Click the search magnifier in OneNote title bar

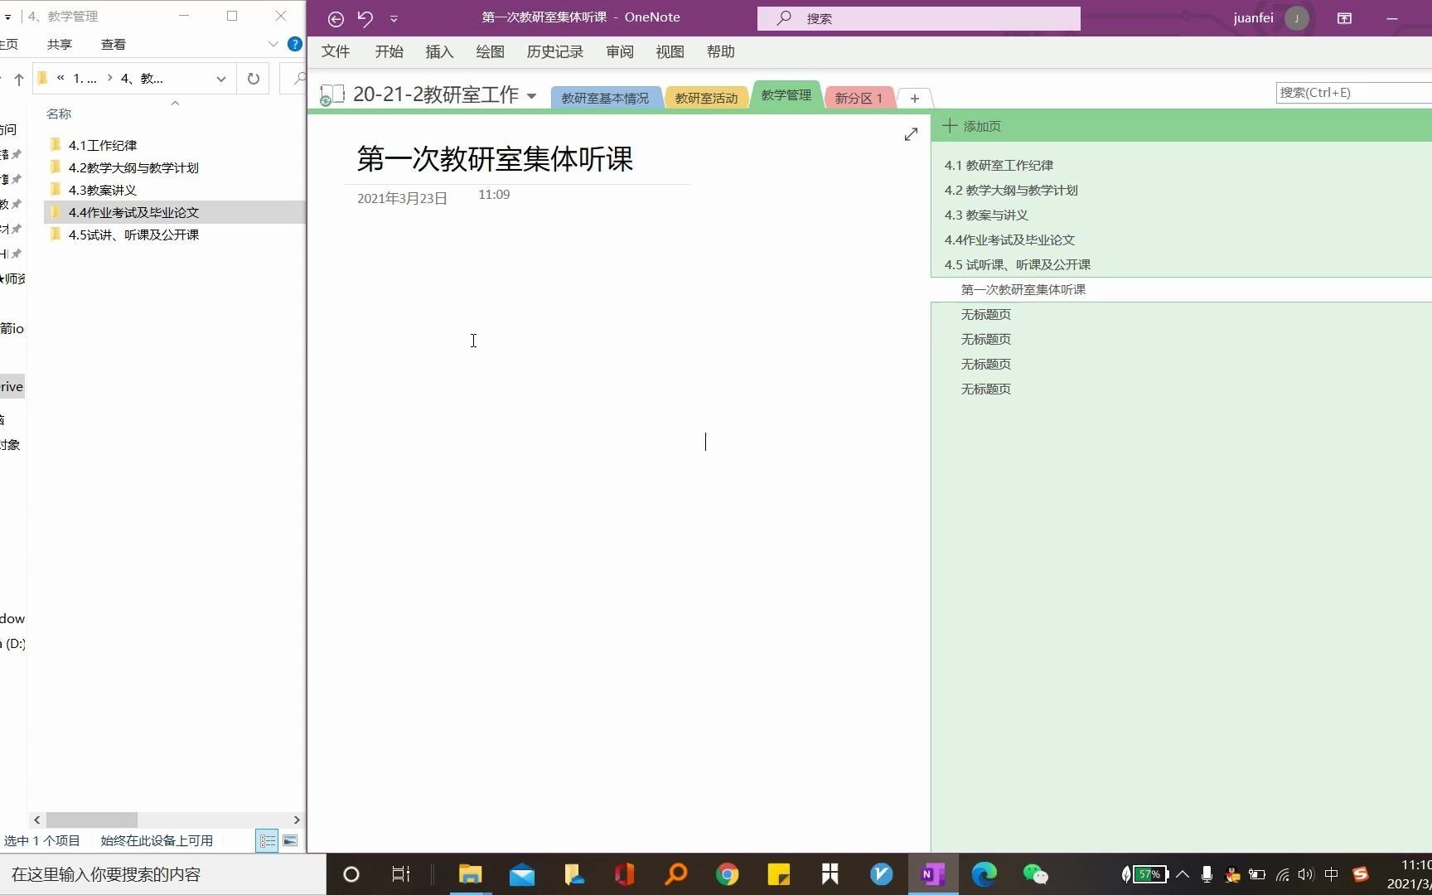point(782,17)
